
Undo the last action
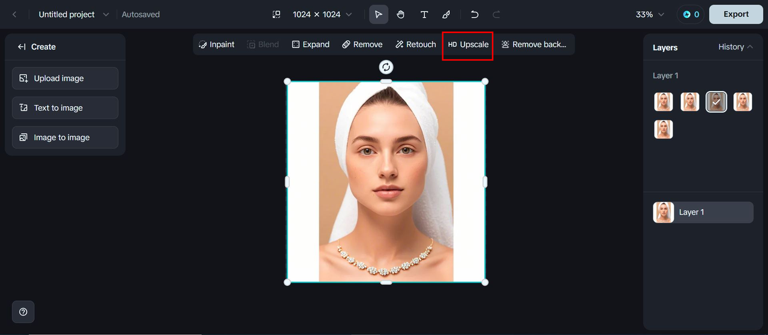475,14
